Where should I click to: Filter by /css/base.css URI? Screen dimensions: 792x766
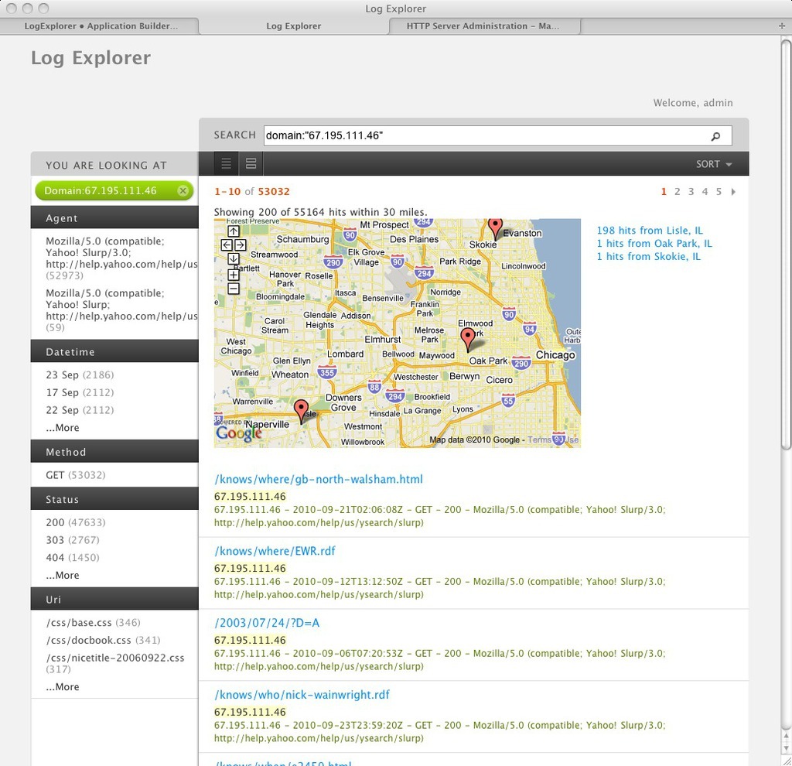94,623
